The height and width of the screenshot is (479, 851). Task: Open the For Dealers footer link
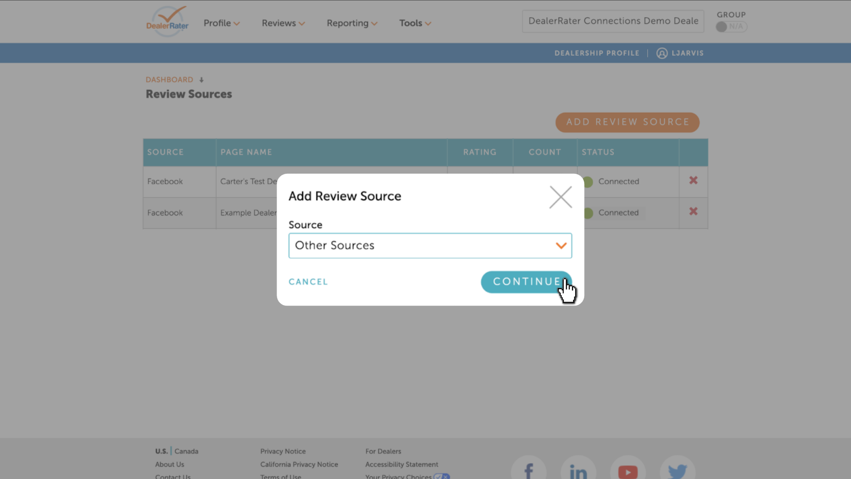pyautogui.click(x=383, y=451)
